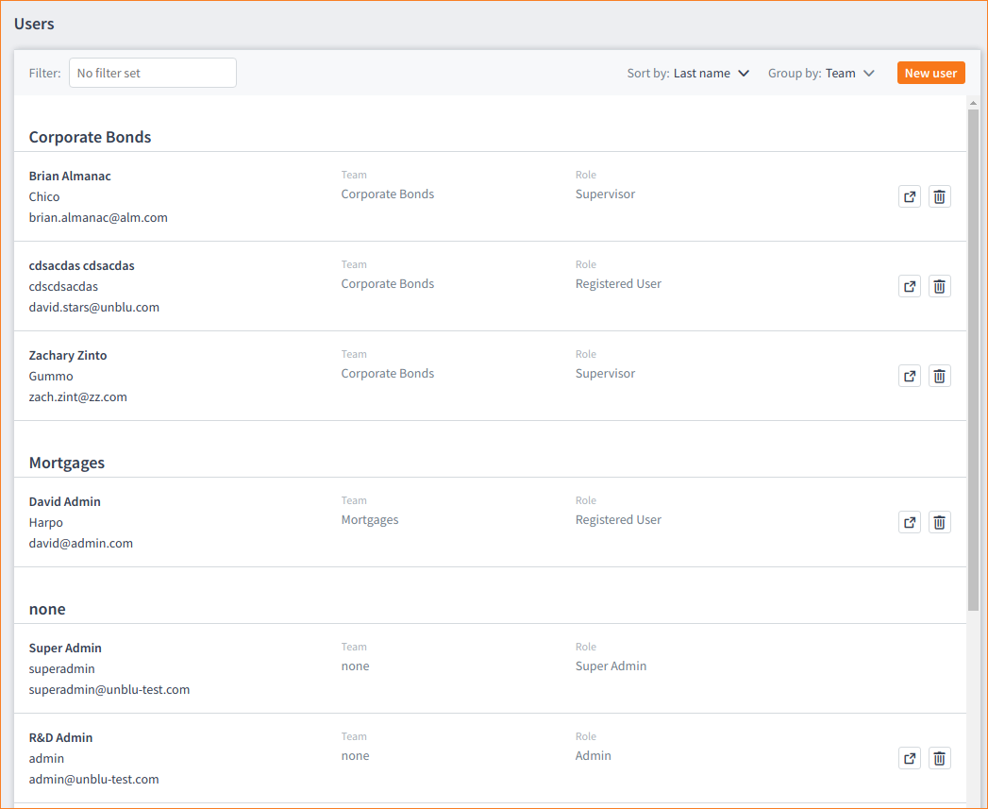Click the Corporate Bonds group header
988x809 pixels.
(90, 137)
